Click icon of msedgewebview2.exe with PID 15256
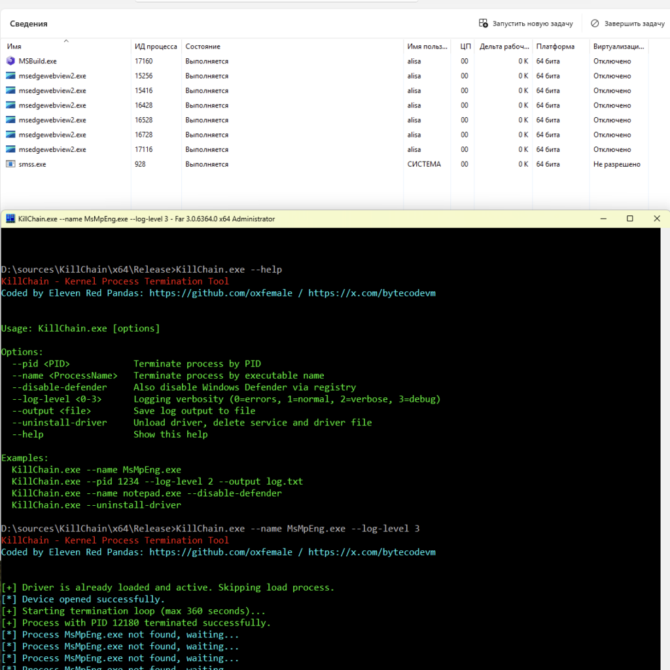The width and height of the screenshot is (670, 670). coord(10,76)
